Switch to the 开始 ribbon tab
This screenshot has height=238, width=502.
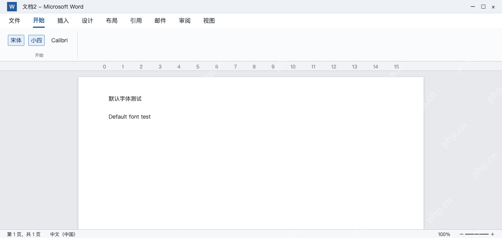click(x=39, y=21)
